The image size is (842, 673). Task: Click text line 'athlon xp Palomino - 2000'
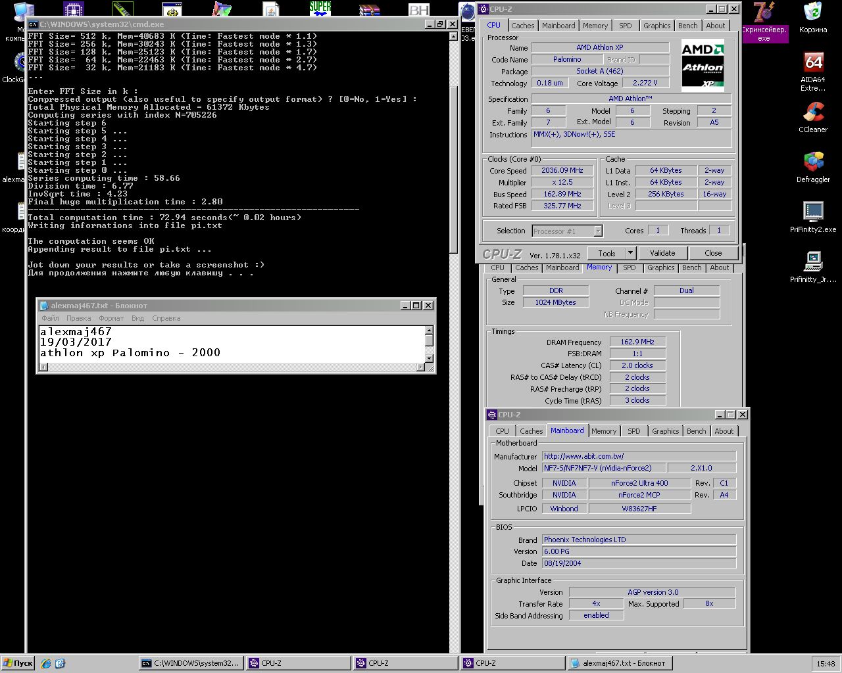tap(130, 353)
